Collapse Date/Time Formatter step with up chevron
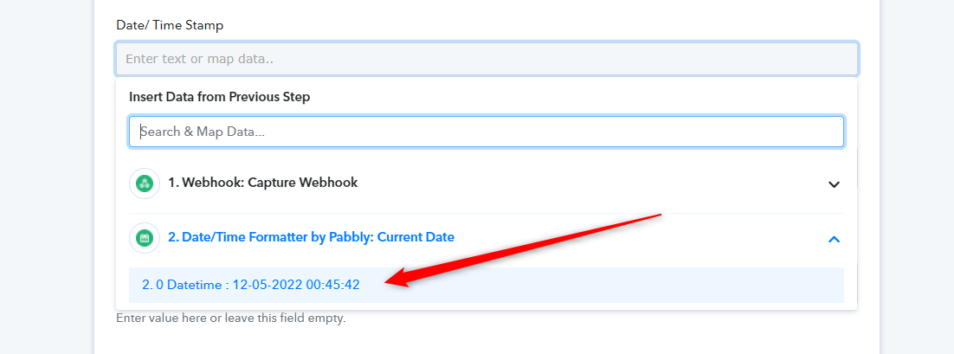The image size is (954, 354). pos(834,239)
